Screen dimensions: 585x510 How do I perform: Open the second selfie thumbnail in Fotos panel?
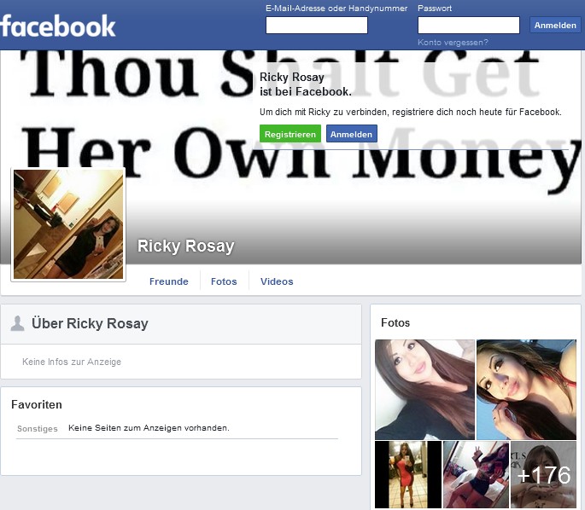coord(526,389)
